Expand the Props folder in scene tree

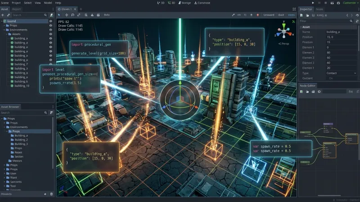[x=4, y=26]
